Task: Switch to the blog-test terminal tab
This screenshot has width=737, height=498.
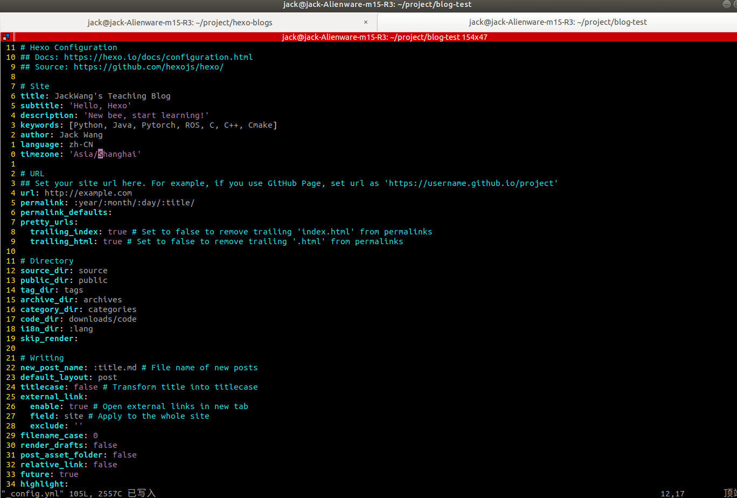Action: tap(558, 22)
